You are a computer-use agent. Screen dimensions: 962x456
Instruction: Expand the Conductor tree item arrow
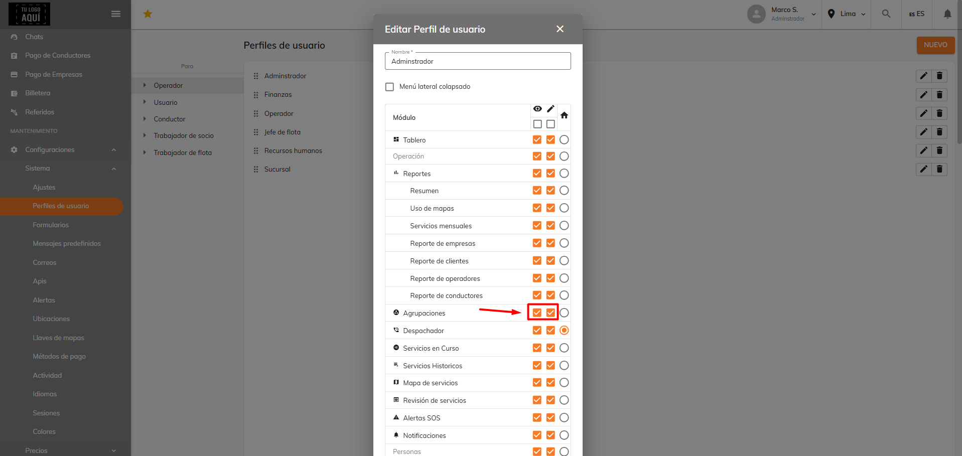click(145, 119)
